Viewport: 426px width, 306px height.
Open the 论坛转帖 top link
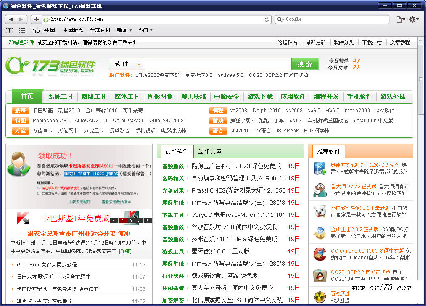[x=287, y=42]
